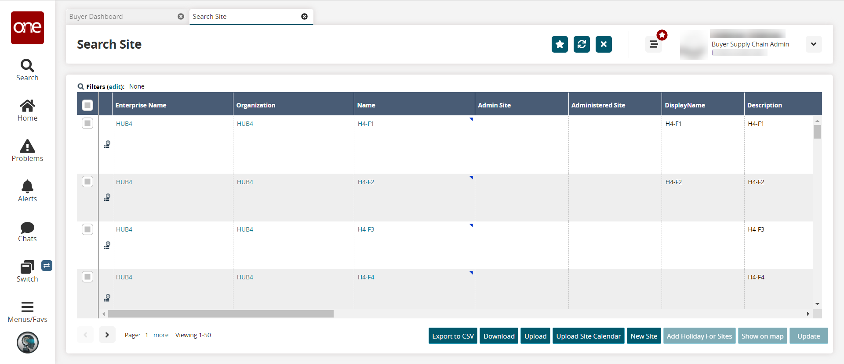Viewport: 844px width, 364px height.
Task: Add page to favorites star button
Action: pyautogui.click(x=560, y=44)
